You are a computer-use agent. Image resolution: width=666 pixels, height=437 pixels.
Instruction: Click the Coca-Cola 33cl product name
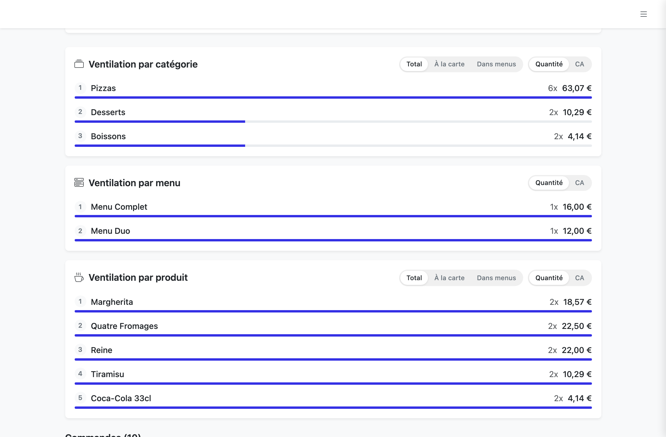121,398
